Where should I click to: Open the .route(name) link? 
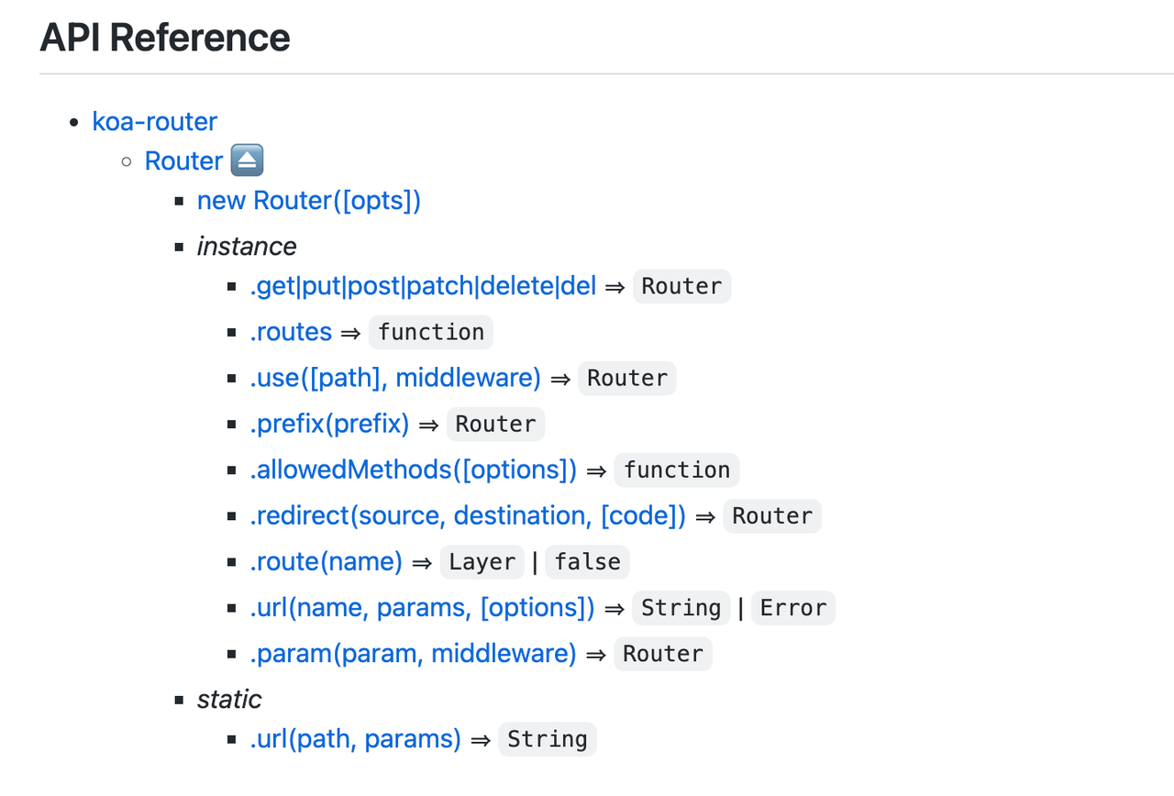tap(326, 561)
